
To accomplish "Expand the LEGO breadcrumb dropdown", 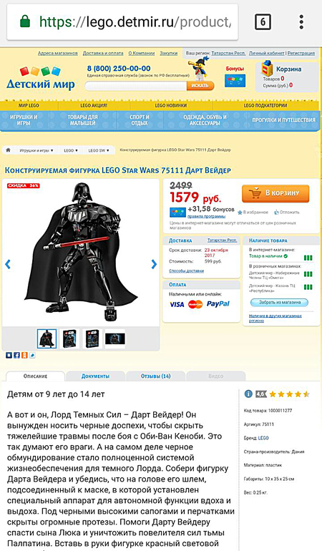I will click(71, 150).
